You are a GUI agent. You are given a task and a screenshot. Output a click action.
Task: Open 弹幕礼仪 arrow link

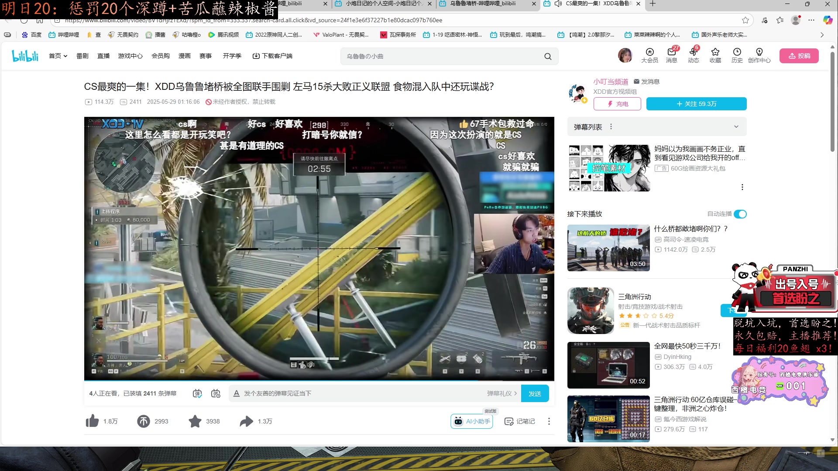click(502, 393)
